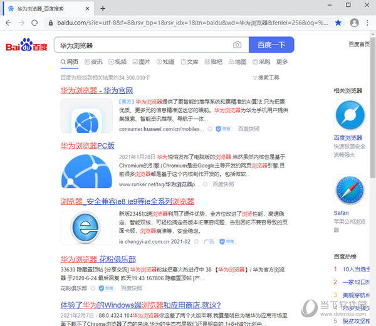Viewport: 376px width, 326px height.
Task: Click the dropdown circle after ie.chengyi-ad.com.cn
Action: [x=196, y=241]
